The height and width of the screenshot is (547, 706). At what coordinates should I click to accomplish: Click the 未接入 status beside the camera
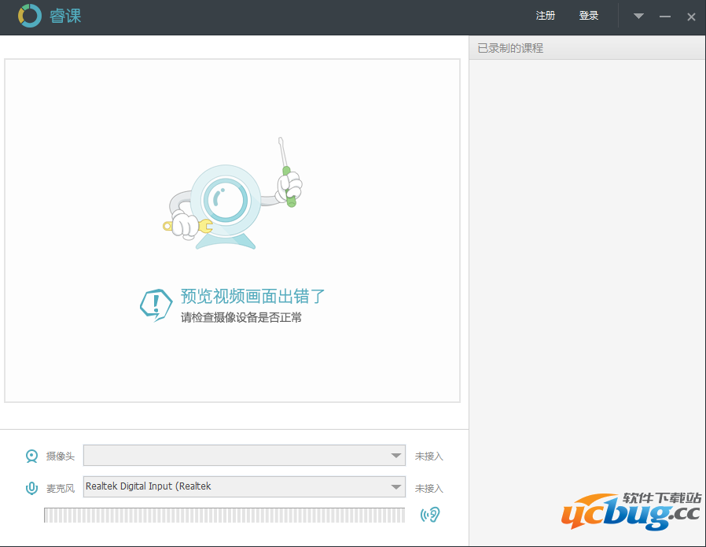[x=429, y=456]
